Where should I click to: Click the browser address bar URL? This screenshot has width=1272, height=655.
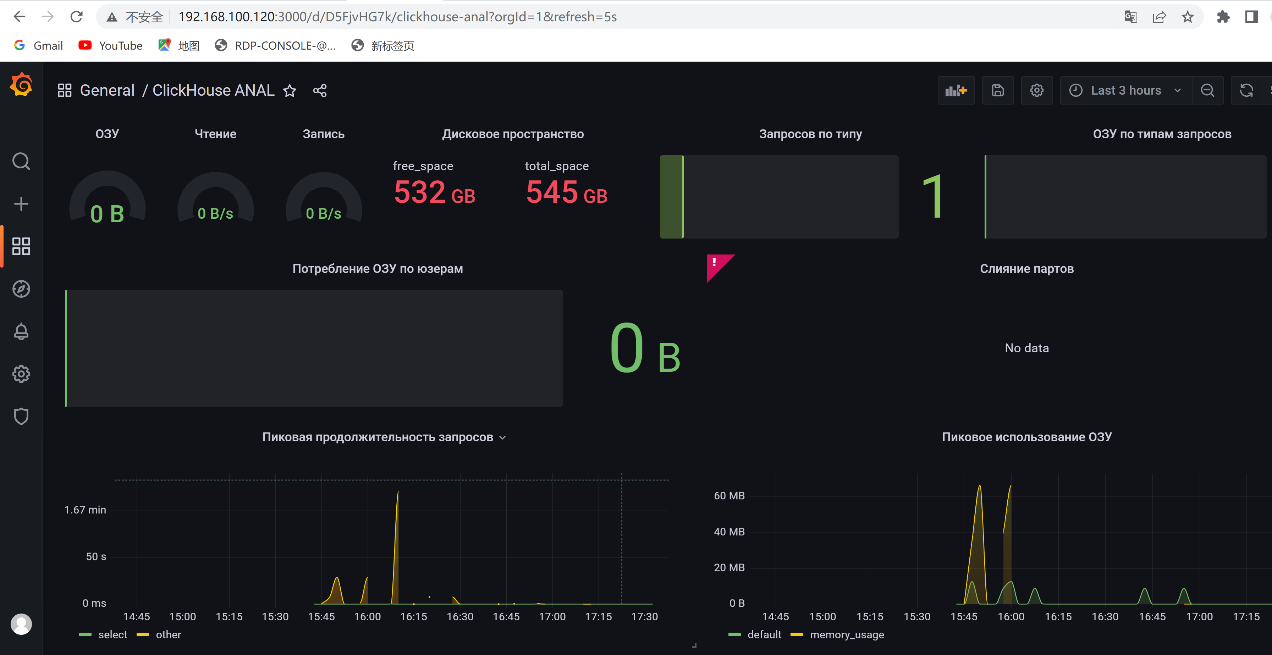point(397,17)
